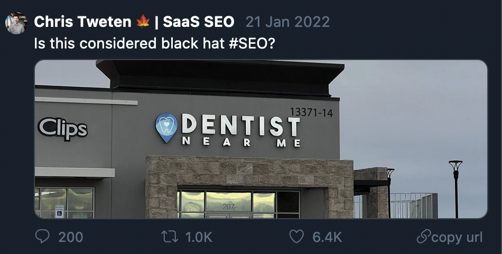The image size is (502, 254).
Task: Open the Chris Tweten author name link
Action: click(82, 22)
